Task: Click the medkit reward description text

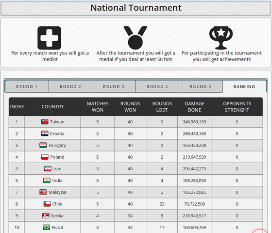Action: [50, 56]
